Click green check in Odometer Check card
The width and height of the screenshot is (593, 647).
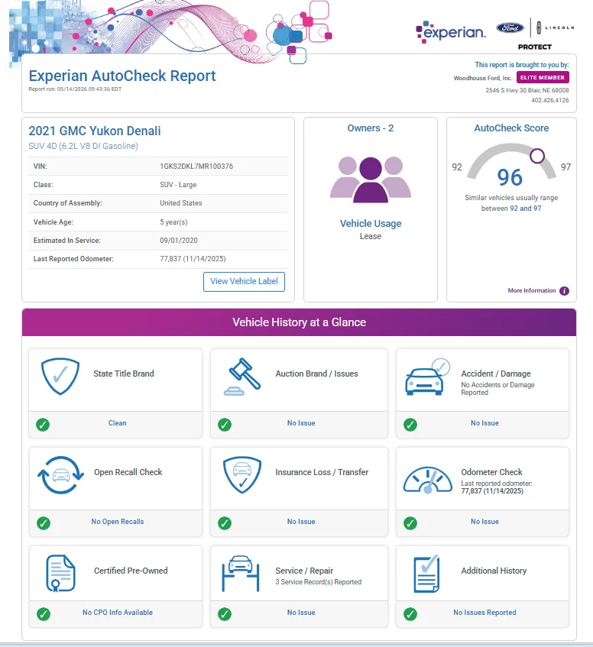[x=410, y=523]
